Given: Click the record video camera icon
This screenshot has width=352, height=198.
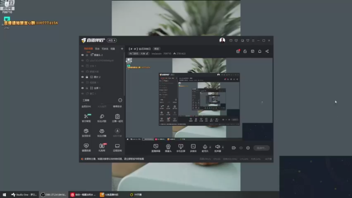Looking at the screenshot, I should (x=234, y=148).
